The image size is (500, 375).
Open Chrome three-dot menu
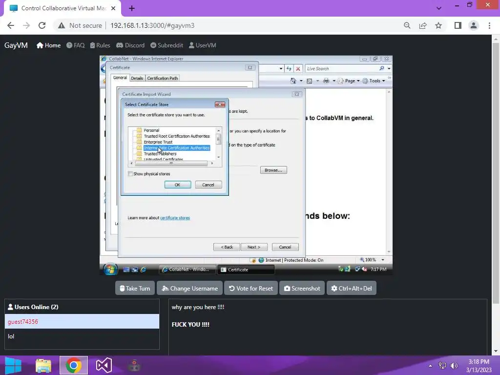click(x=489, y=25)
